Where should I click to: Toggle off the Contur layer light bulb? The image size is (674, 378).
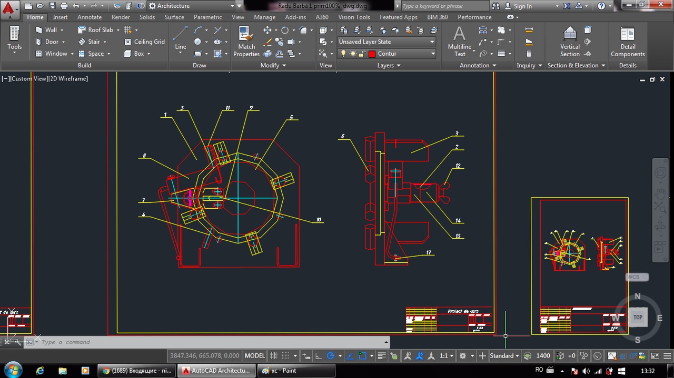(x=343, y=53)
